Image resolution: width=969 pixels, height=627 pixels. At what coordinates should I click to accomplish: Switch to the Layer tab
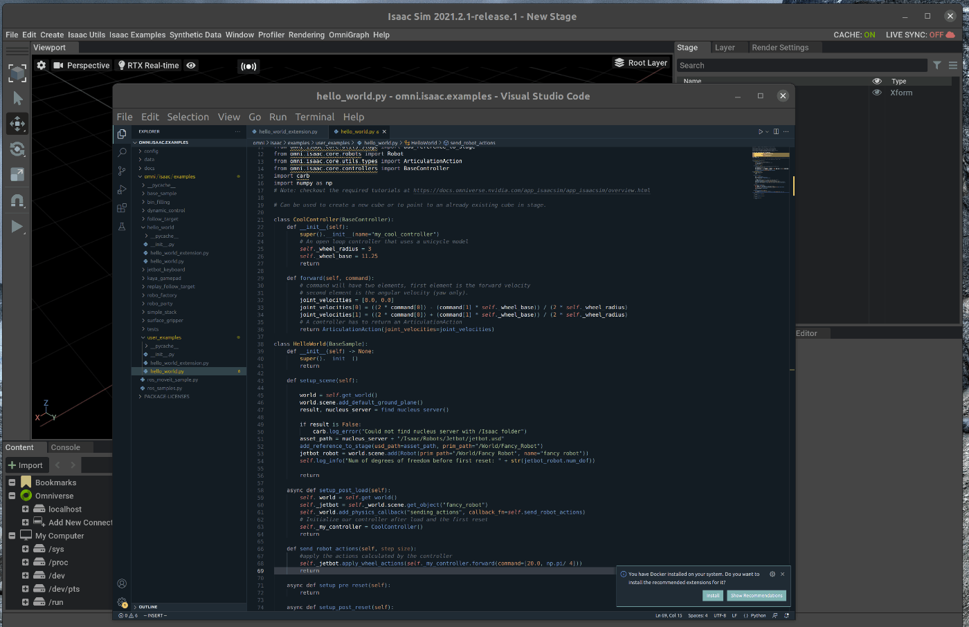click(x=725, y=48)
